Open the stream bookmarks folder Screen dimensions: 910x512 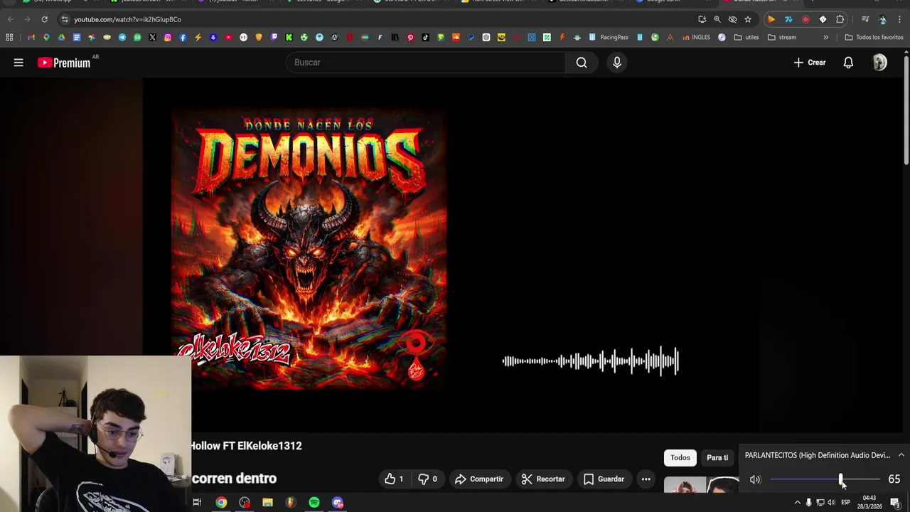pos(782,37)
